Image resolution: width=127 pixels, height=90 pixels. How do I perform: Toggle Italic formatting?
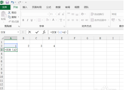click(x=27, y=20)
